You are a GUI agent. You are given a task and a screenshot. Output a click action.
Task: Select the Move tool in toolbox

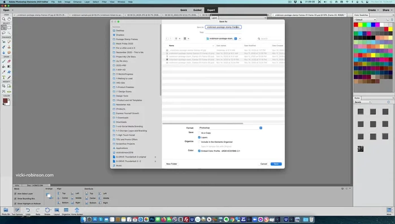pos(3,28)
